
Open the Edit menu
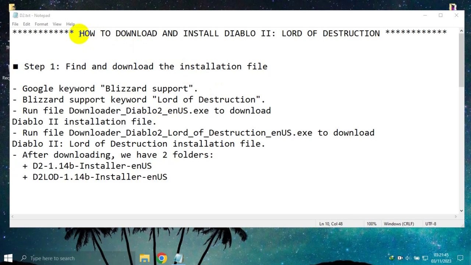point(26,24)
